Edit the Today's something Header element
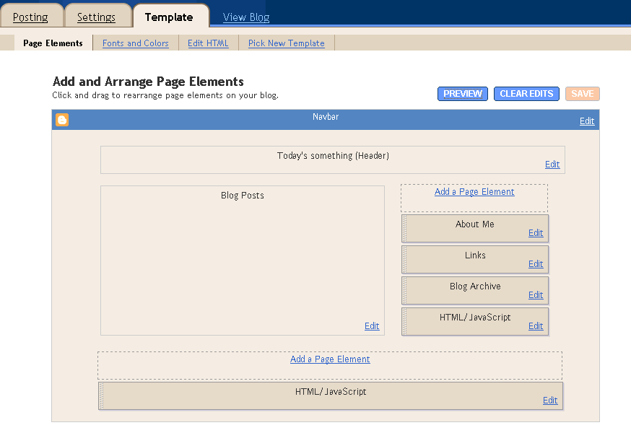The image size is (631, 446). (552, 164)
